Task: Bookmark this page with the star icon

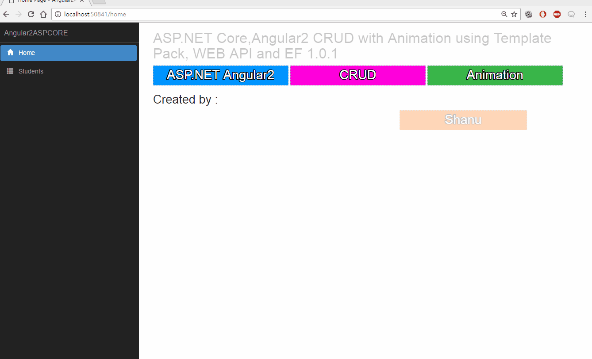Action: click(x=514, y=14)
